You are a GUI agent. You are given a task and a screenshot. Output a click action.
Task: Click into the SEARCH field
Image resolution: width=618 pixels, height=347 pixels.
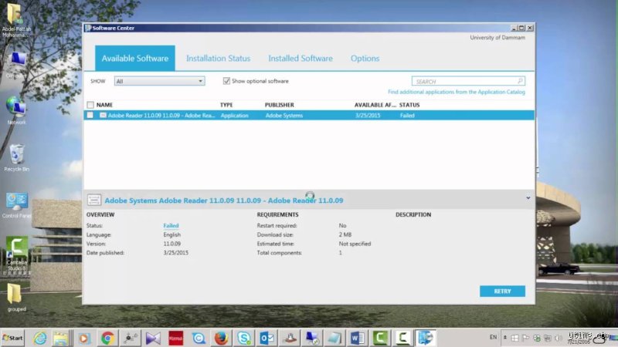point(465,81)
